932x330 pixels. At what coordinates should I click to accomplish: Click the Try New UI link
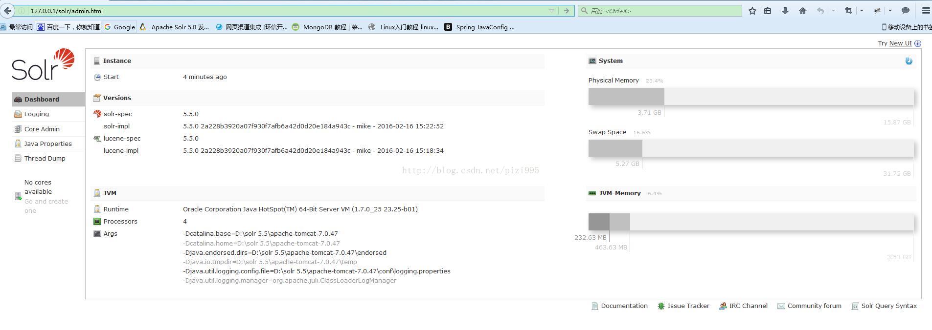(x=900, y=43)
